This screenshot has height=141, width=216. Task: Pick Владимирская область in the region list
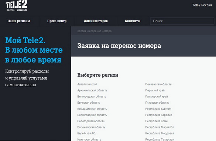(x=92, y=109)
